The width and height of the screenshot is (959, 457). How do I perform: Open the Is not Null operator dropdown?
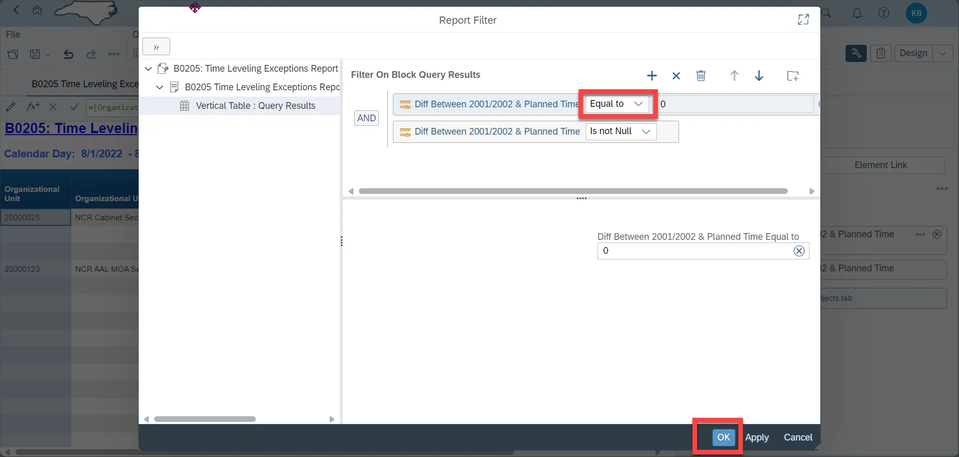[x=621, y=132]
